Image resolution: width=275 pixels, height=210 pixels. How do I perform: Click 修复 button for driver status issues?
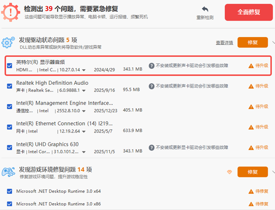(x=253, y=43)
